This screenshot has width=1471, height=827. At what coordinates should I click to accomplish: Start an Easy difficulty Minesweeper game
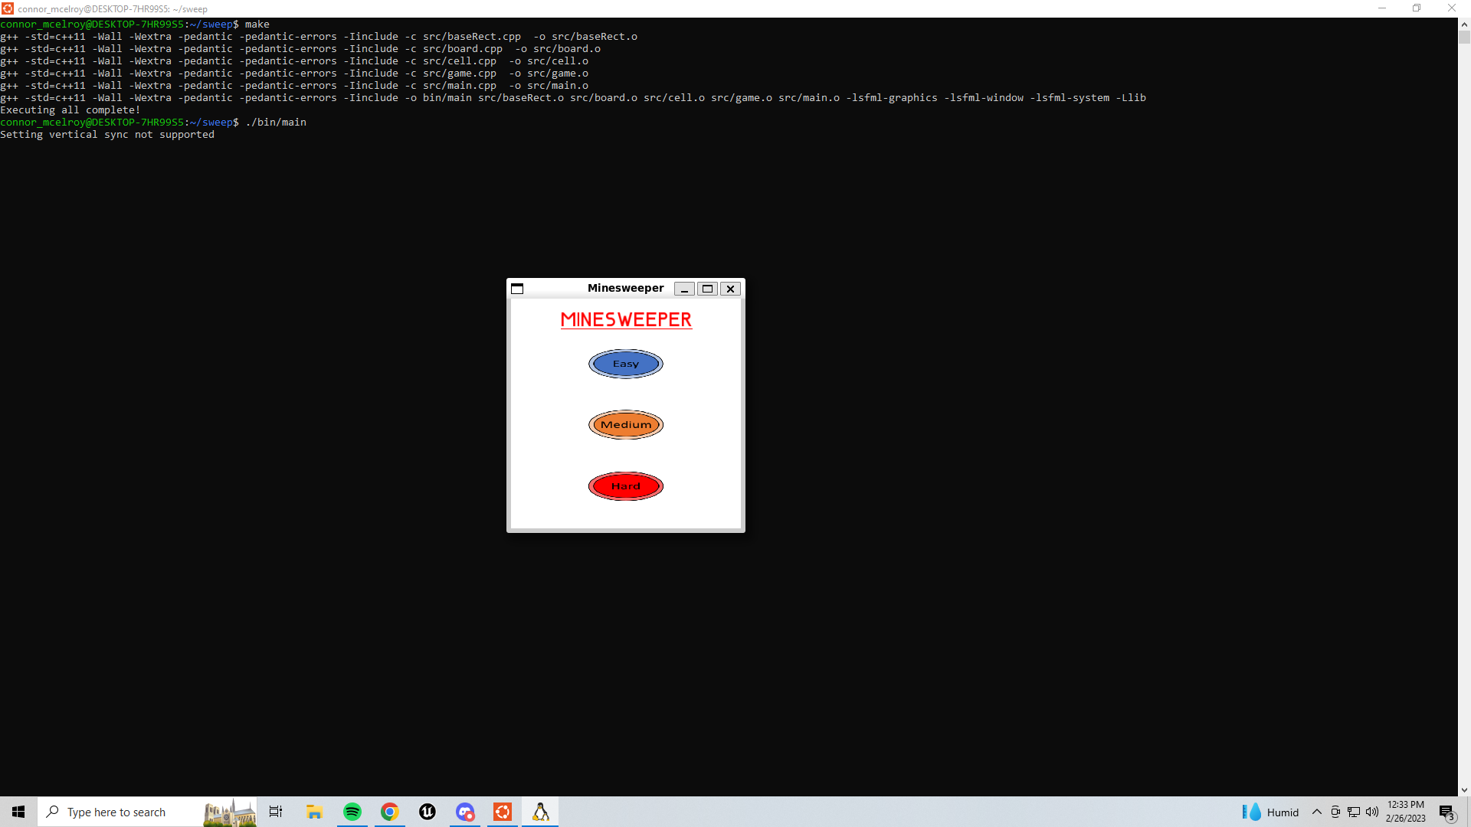click(x=625, y=364)
